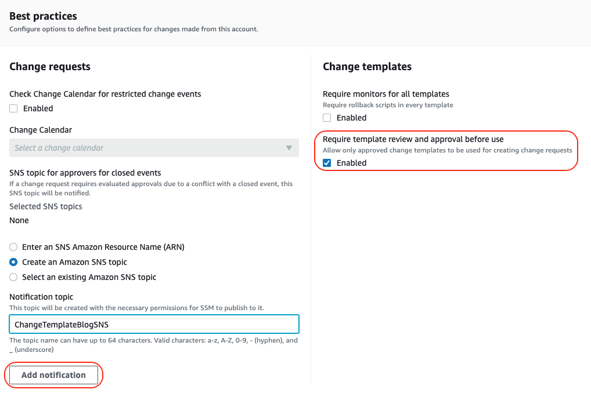Click the Add notification button

(53, 374)
